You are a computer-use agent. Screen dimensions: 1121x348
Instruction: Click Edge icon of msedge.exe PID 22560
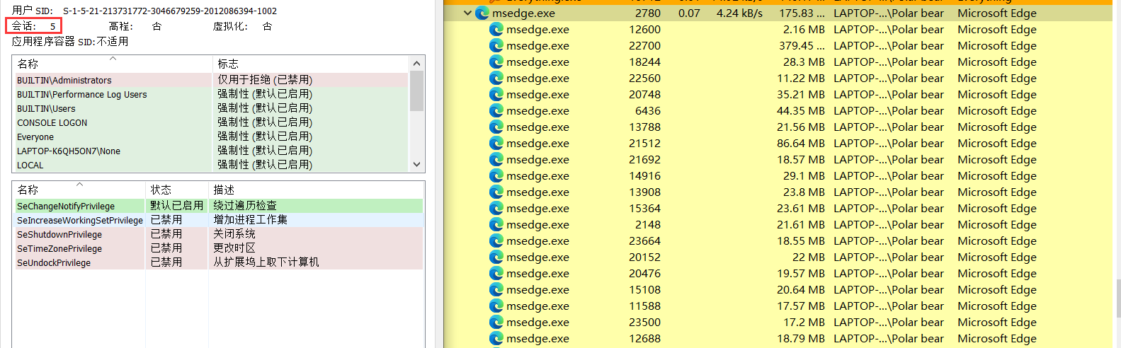[x=496, y=78]
